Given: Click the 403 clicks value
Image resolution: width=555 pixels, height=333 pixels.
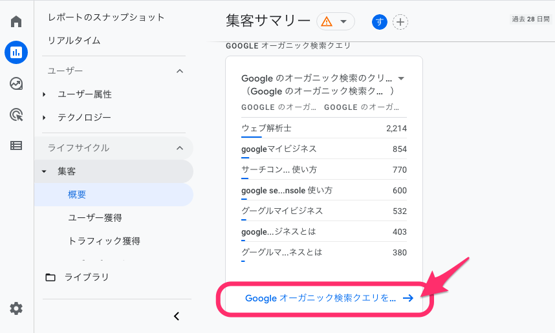Looking at the screenshot, I should (400, 231).
